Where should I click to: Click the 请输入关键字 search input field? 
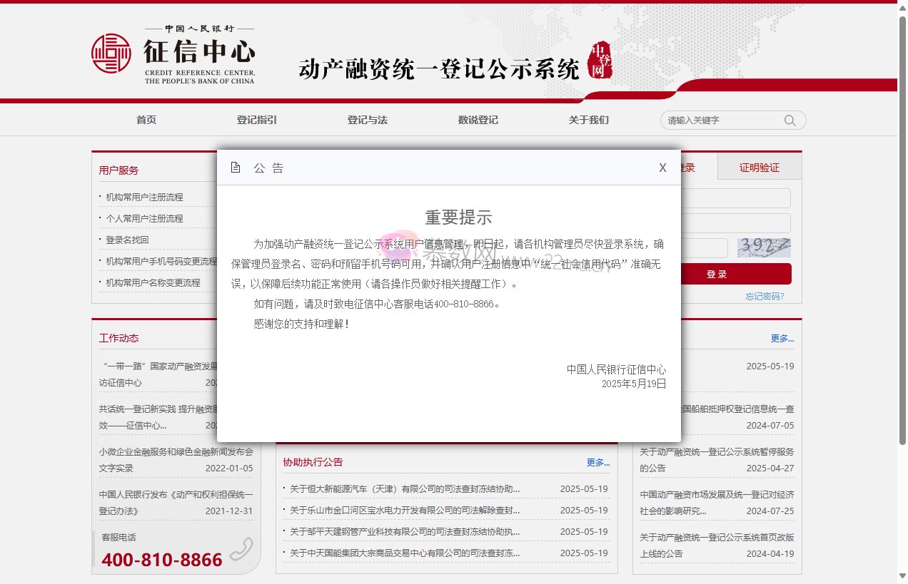click(x=721, y=120)
